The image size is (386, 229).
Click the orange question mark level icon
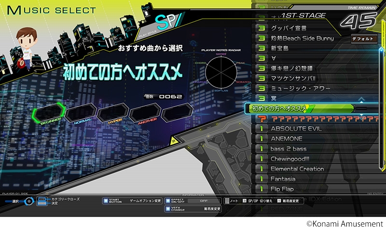(262, 119)
